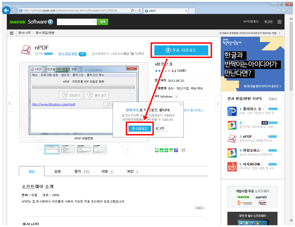Open 문서 편집/변환 breadcrumb link

45,33
